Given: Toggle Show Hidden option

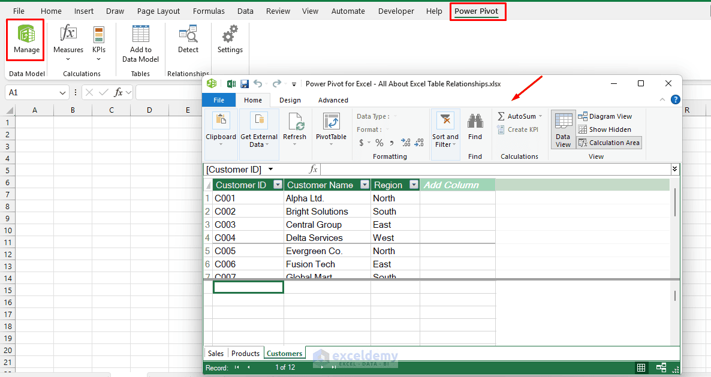Looking at the screenshot, I should pos(604,129).
